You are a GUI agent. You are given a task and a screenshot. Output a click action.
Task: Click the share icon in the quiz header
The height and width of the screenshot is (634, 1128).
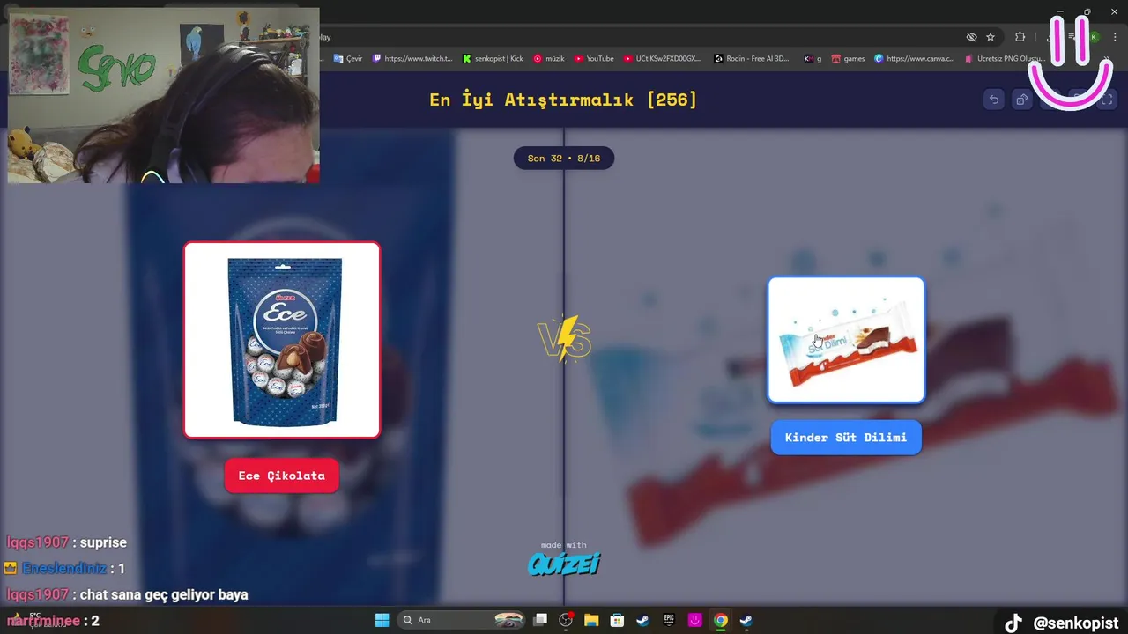[1022, 100]
